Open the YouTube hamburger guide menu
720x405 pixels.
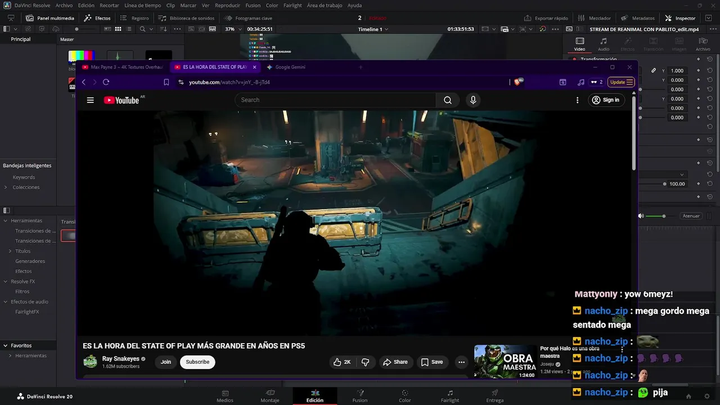pos(90,100)
